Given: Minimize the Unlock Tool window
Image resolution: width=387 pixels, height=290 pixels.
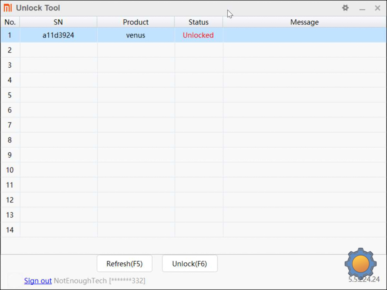Looking at the screenshot, I should (x=362, y=8).
